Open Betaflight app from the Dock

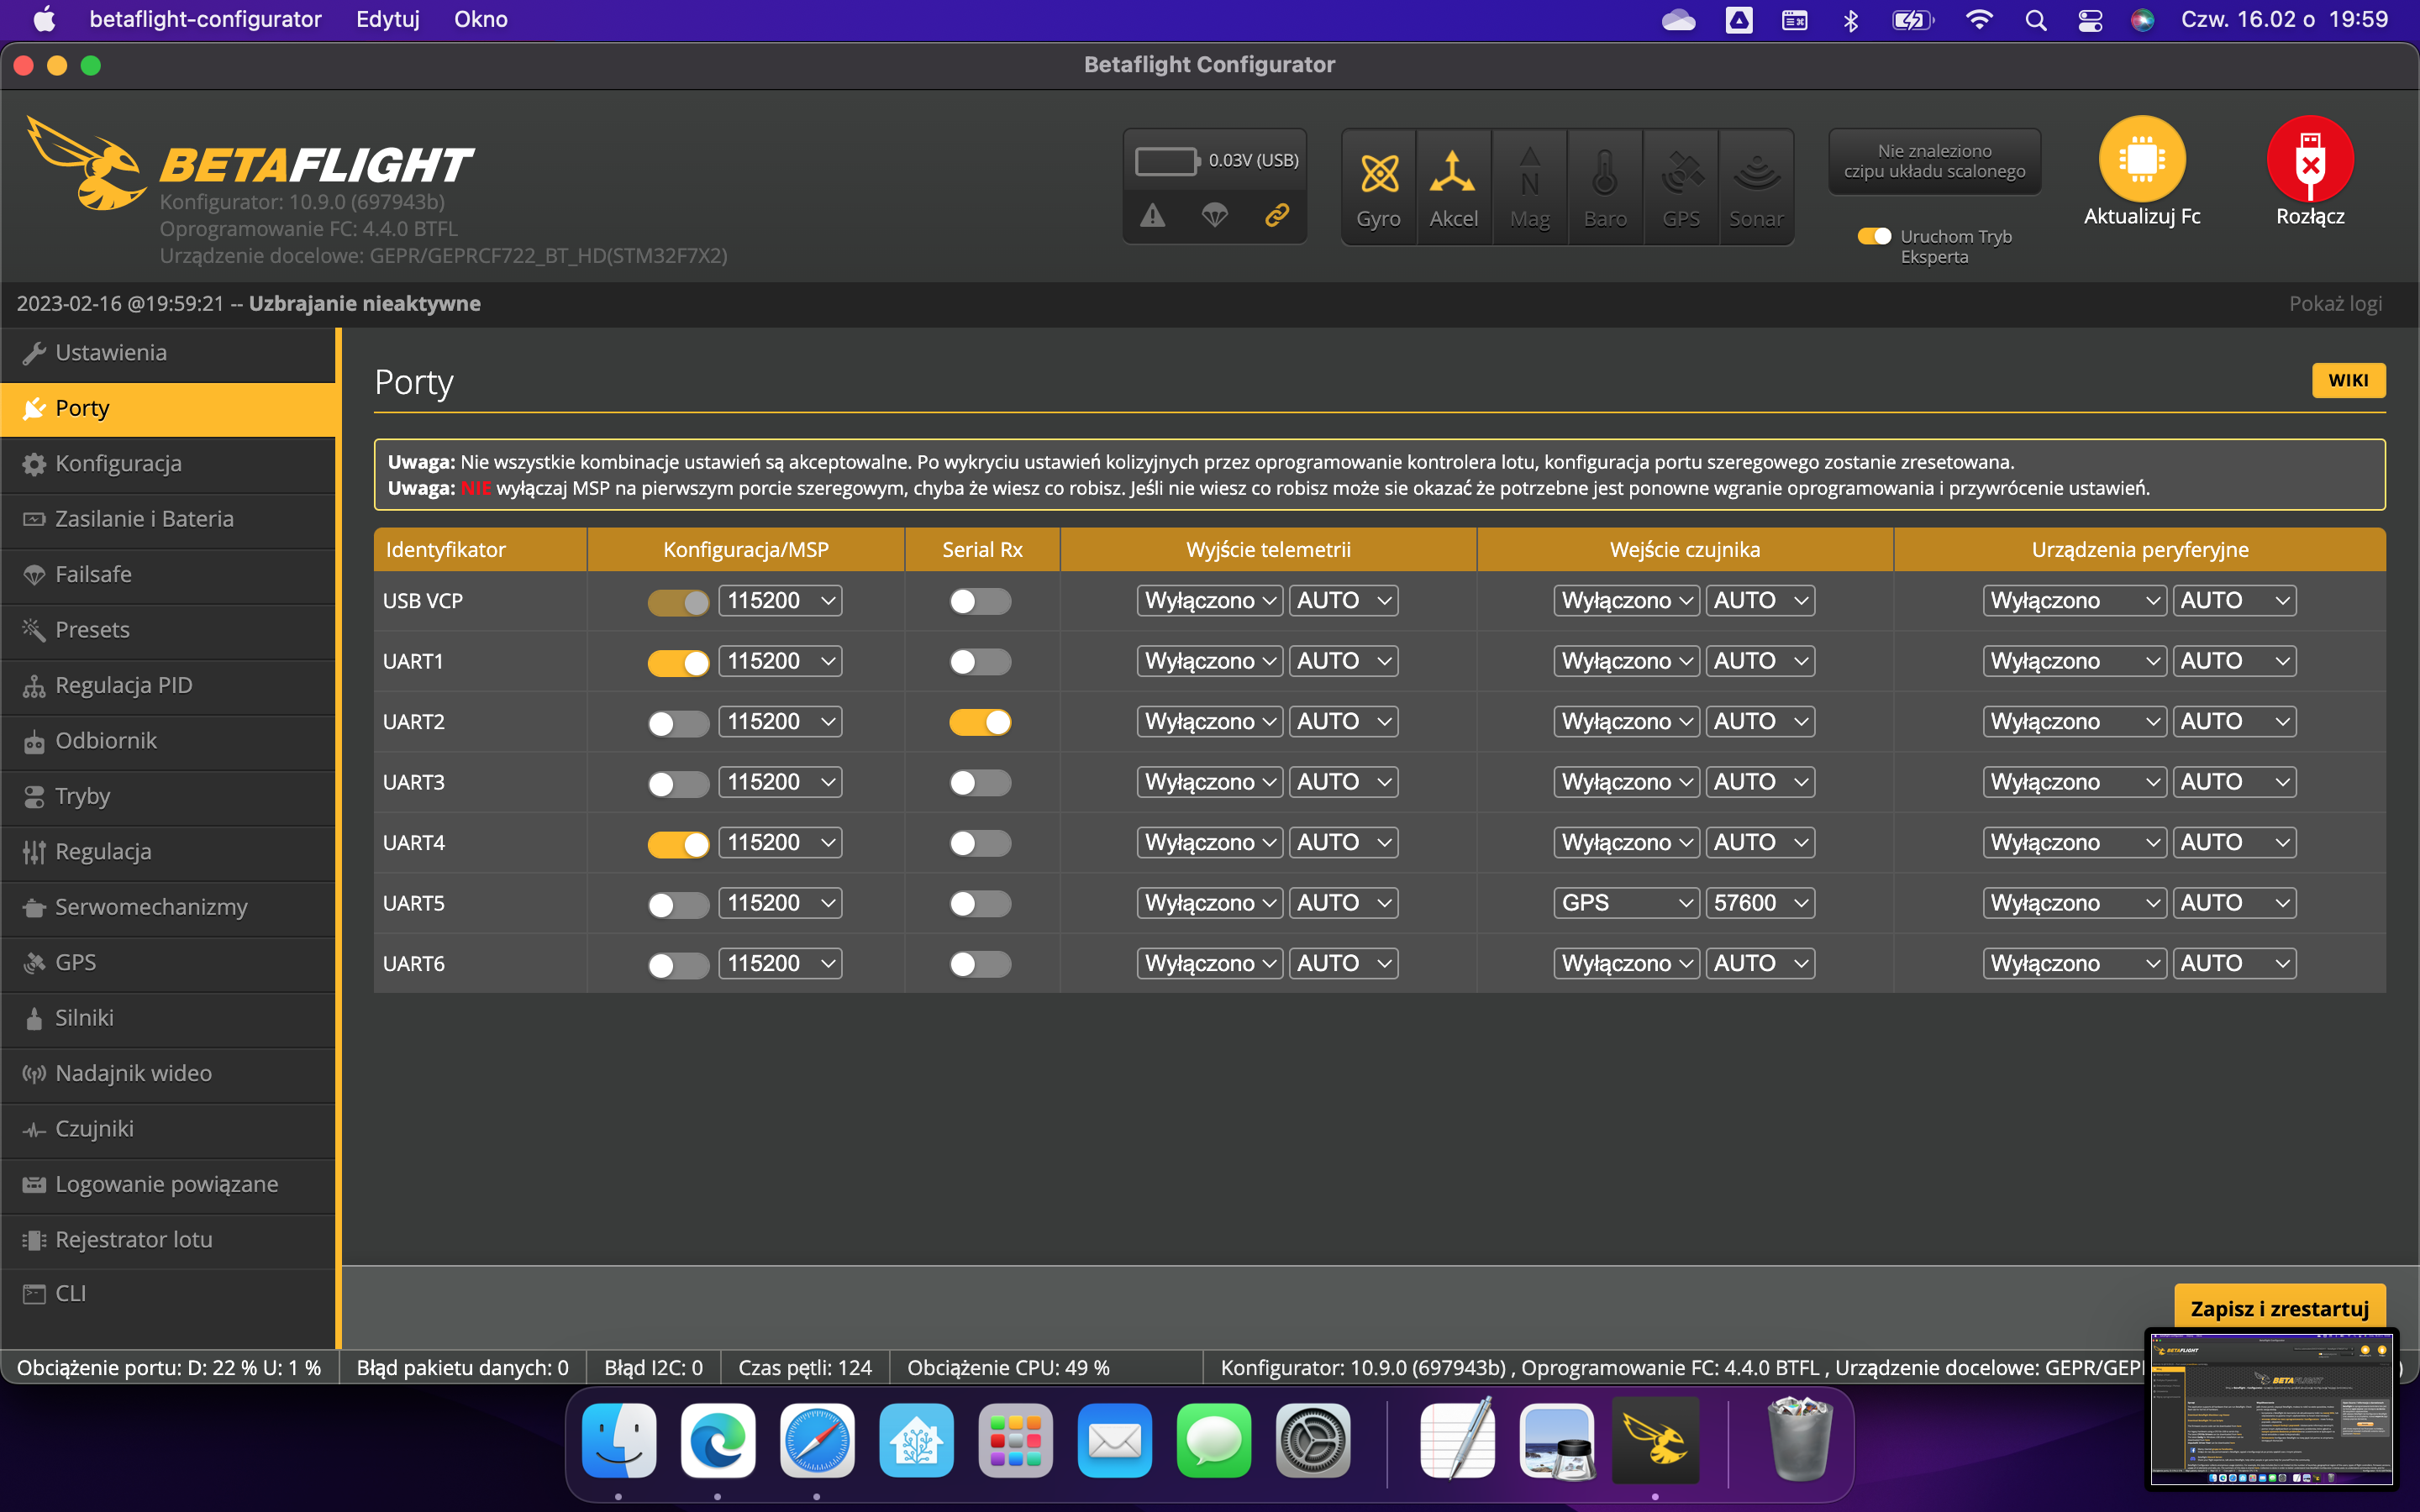click(1655, 1441)
